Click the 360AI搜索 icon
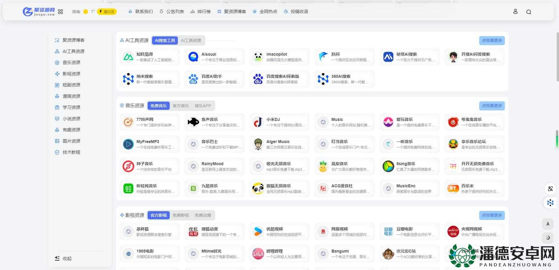559x270 pixels. tap(323, 79)
